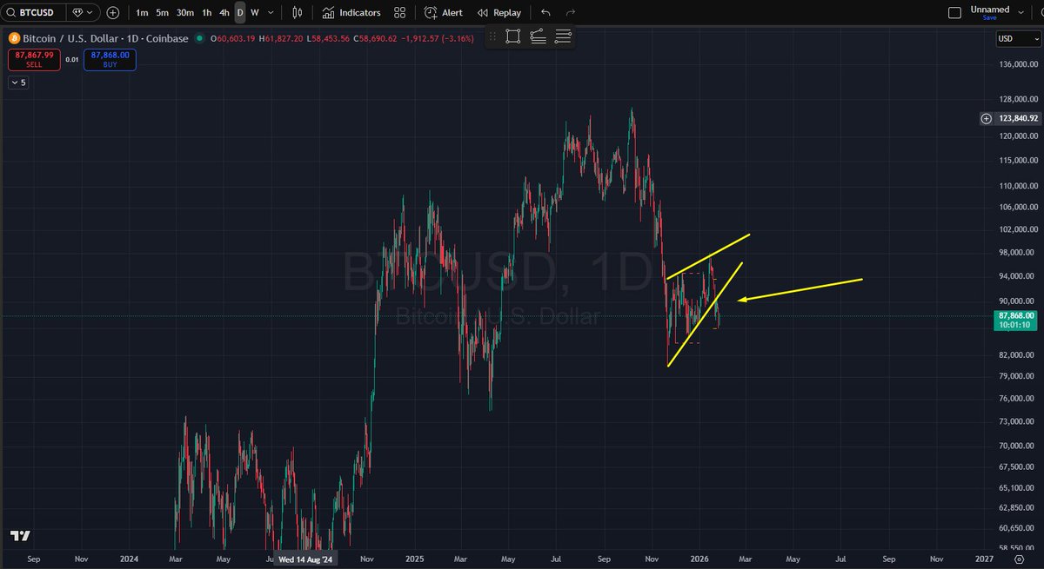Select the 30m timeframe
Screen dimensions: 1044x569
tap(185, 13)
